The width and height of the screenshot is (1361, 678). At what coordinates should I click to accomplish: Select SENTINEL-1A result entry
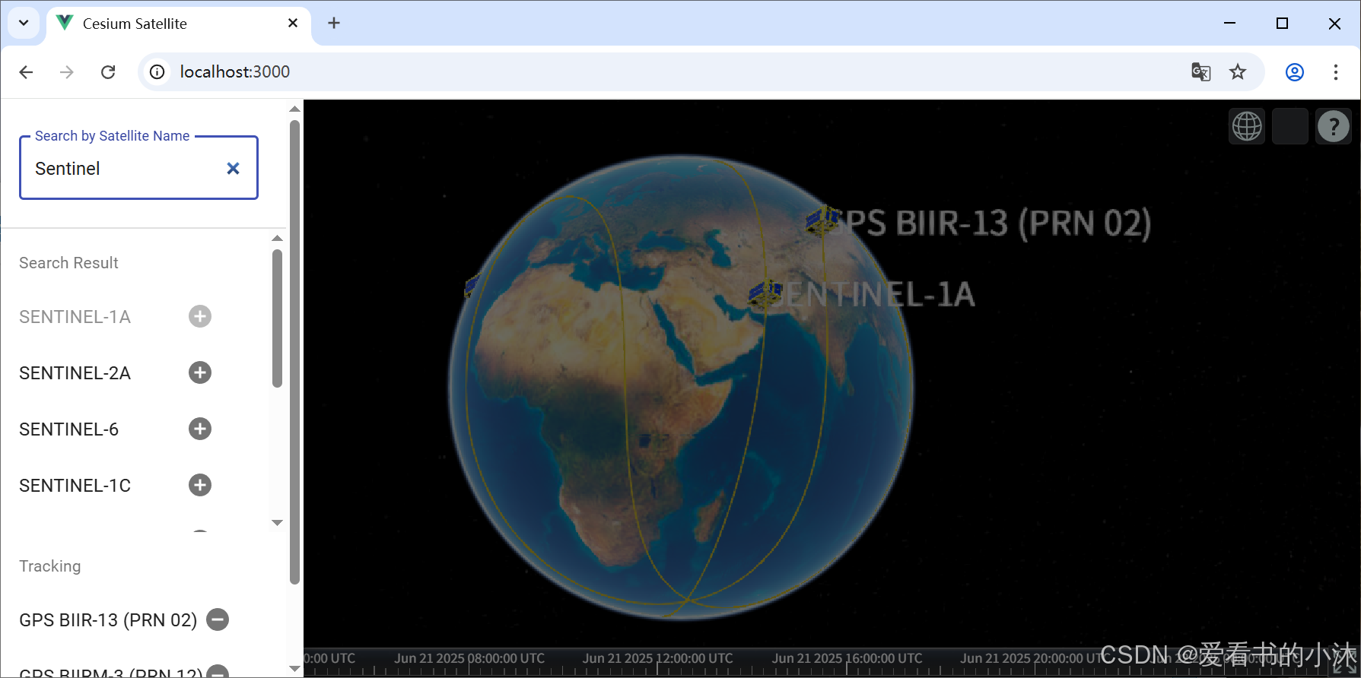coord(75,317)
